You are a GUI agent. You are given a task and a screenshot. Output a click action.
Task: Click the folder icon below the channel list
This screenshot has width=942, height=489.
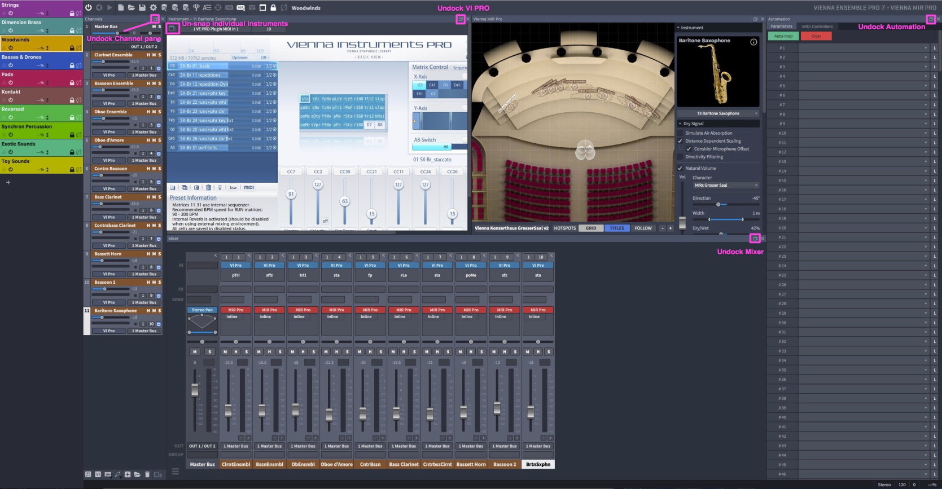pos(137,474)
